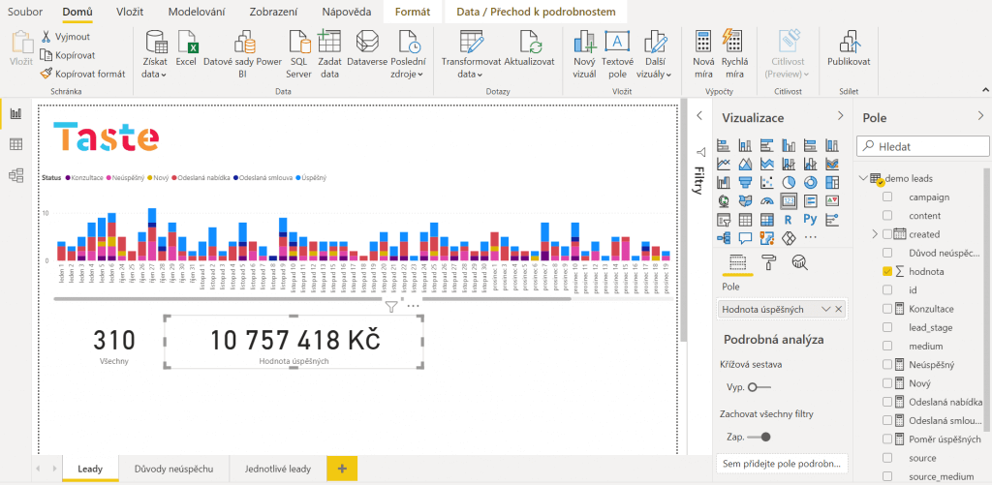The height and width of the screenshot is (485, 992).
Task: Collapse the demo leads table
Action: pos(863,179)
